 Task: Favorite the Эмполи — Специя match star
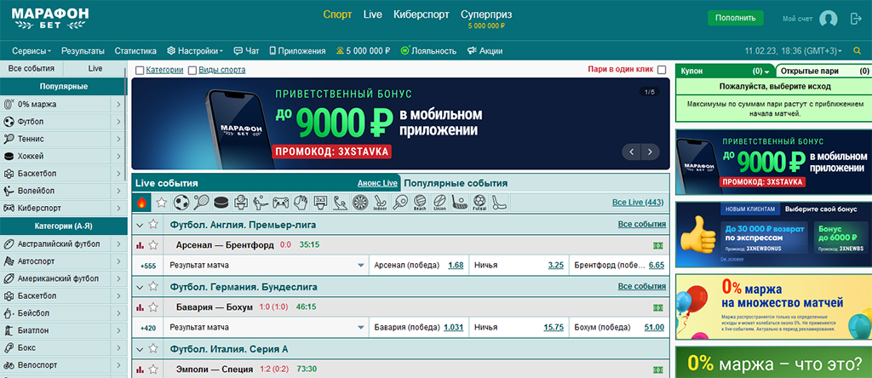point(153,369)
